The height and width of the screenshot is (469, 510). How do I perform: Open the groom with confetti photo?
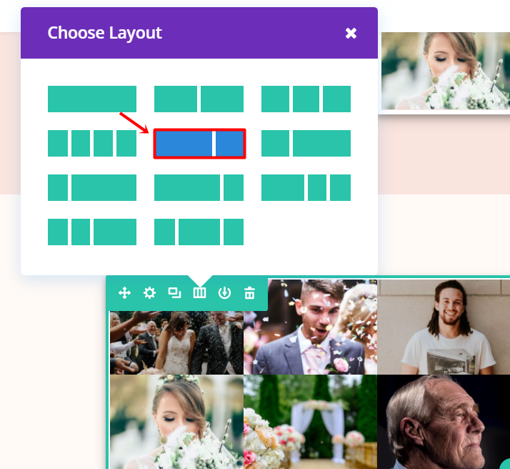[x=310, y=327]
